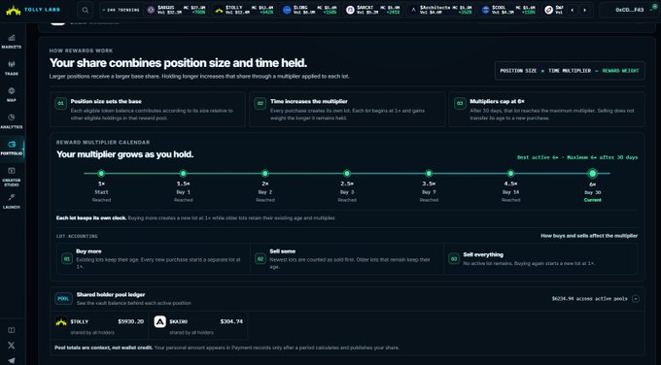Open the $COOL trending ticker entry
This screenshot has height=365, width=661.
508,10
